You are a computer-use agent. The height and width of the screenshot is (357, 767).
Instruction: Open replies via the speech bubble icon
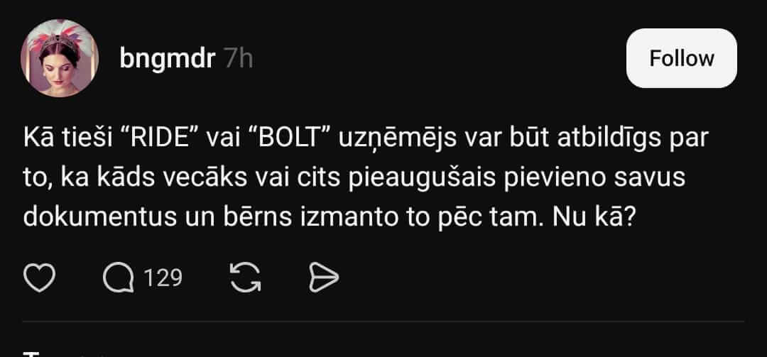pos(119,278)
